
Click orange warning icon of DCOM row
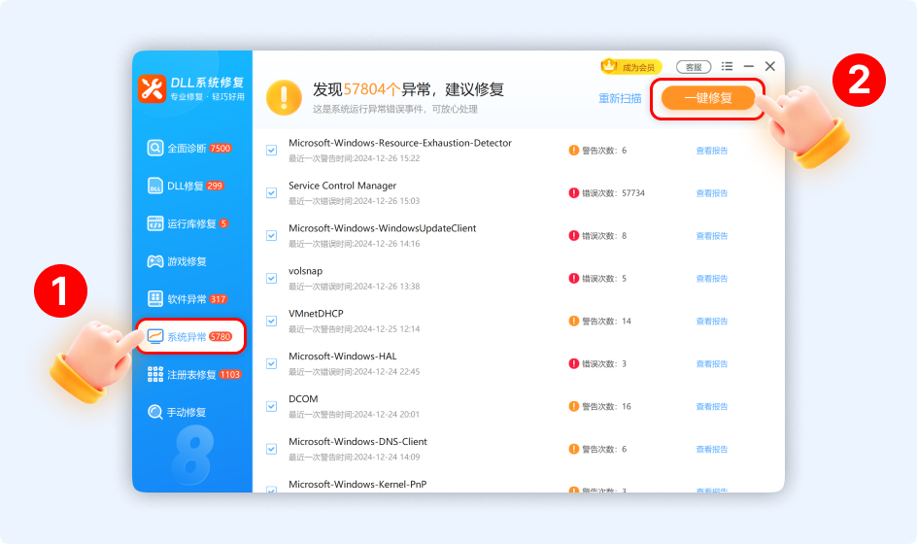tap(574, 406)
